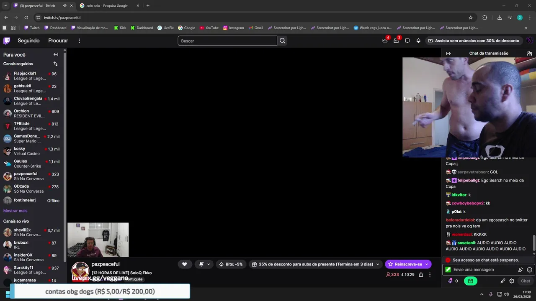Click the Reinscreva-se button
Image resolution: width=536 pixels, height=301 pixels.
405,264
